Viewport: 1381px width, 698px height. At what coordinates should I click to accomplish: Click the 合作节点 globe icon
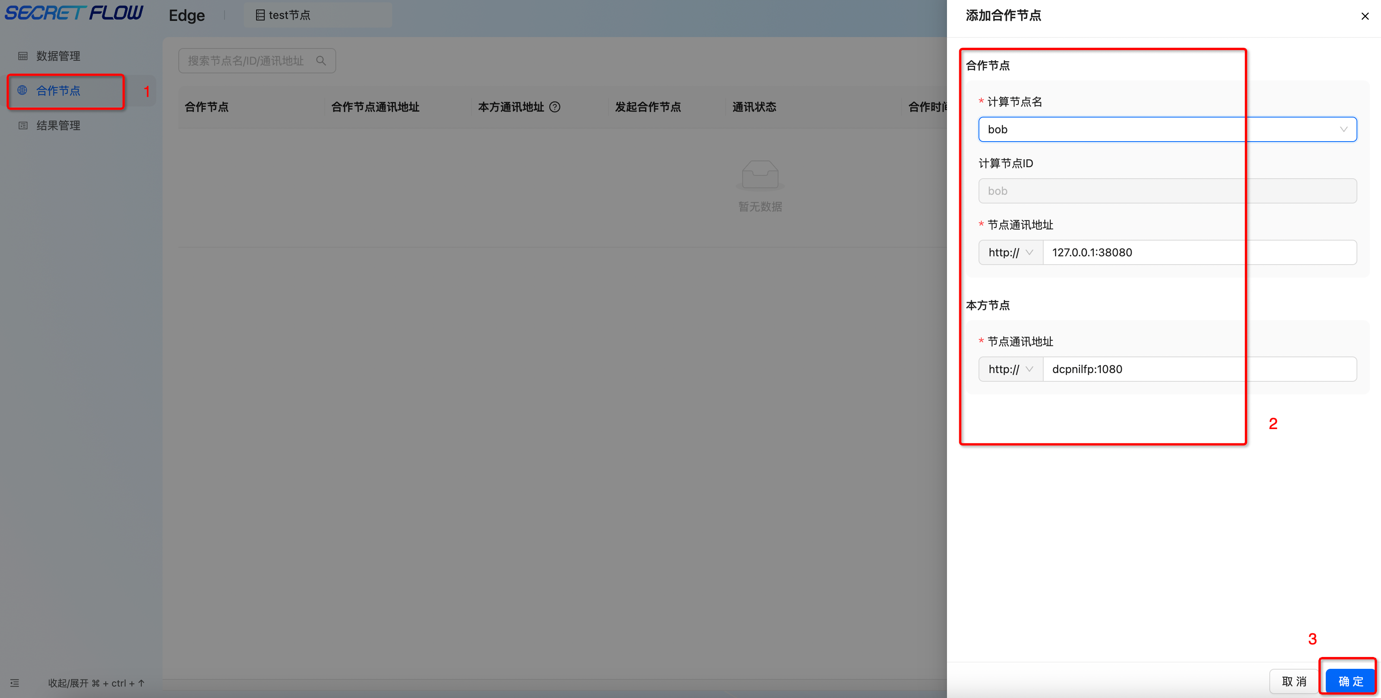[22, 91]
